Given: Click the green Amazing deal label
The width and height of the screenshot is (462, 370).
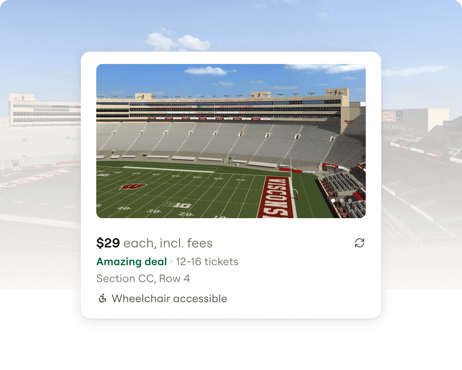Looking at the screenshot, I should coord(132,262).
